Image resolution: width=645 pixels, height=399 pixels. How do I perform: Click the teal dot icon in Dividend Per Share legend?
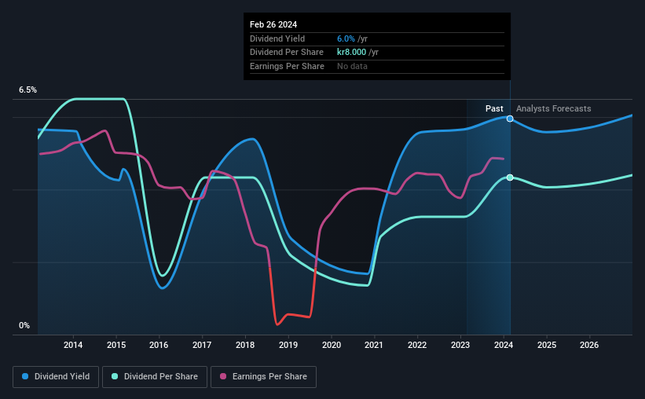[x=115, y=376]
